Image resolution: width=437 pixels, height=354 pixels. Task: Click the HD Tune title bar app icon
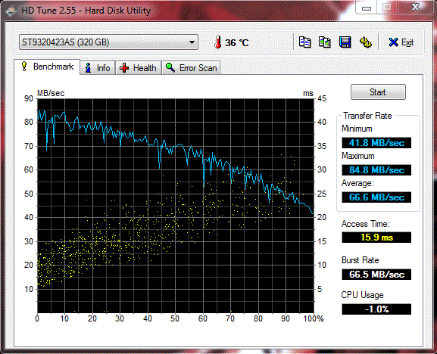click(x=11, y=11)
